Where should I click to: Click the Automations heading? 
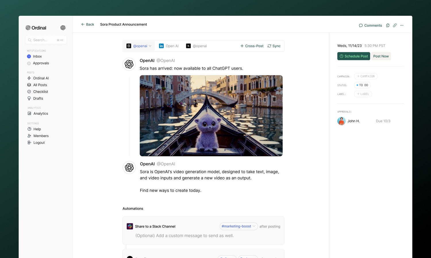coord(133,209)
